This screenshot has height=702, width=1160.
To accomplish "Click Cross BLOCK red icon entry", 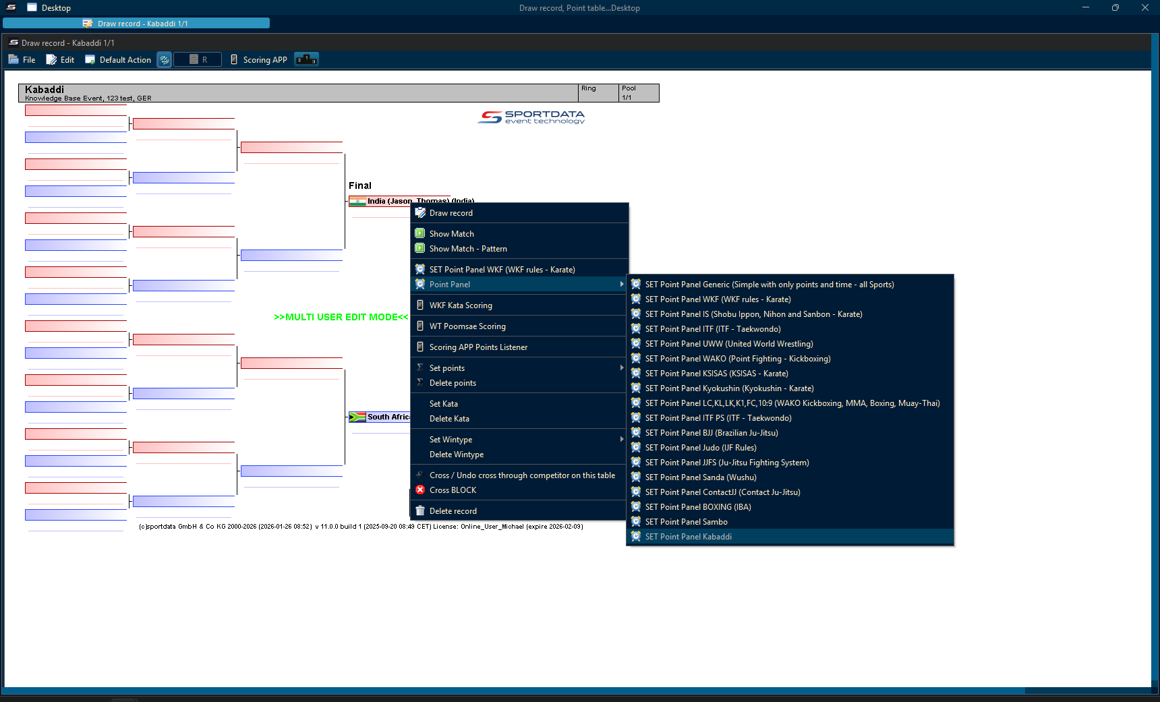I will click(x=453, y=490).
